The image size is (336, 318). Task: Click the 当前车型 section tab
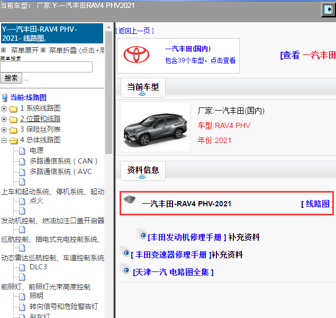(x=143, y=88)
